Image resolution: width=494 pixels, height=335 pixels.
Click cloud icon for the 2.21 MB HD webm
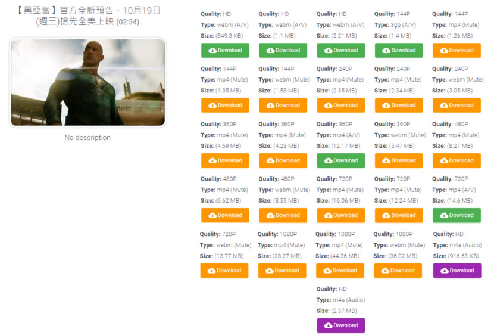[x=329, y=51]
